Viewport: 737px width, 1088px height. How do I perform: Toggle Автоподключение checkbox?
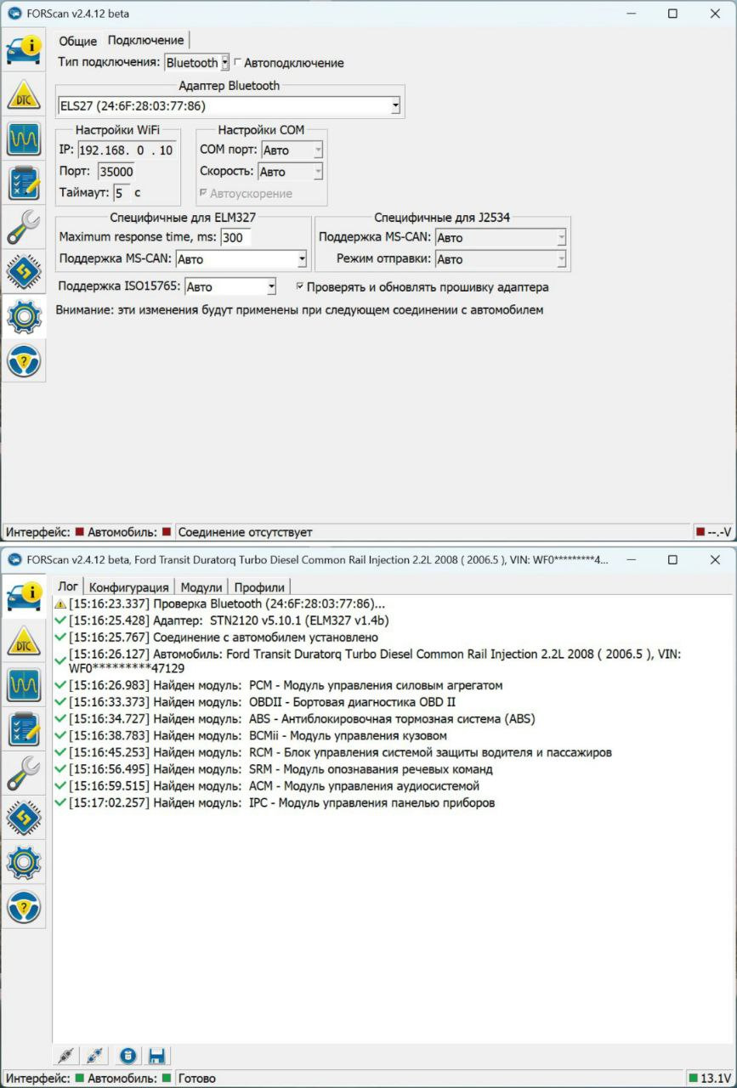(237, 63)
